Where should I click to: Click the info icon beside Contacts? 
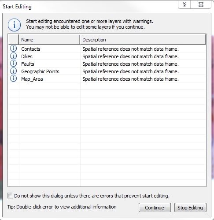click(13, 48)
